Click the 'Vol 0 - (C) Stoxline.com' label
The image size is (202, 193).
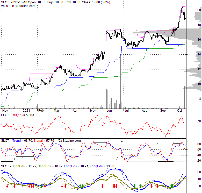tap(18, 6)
